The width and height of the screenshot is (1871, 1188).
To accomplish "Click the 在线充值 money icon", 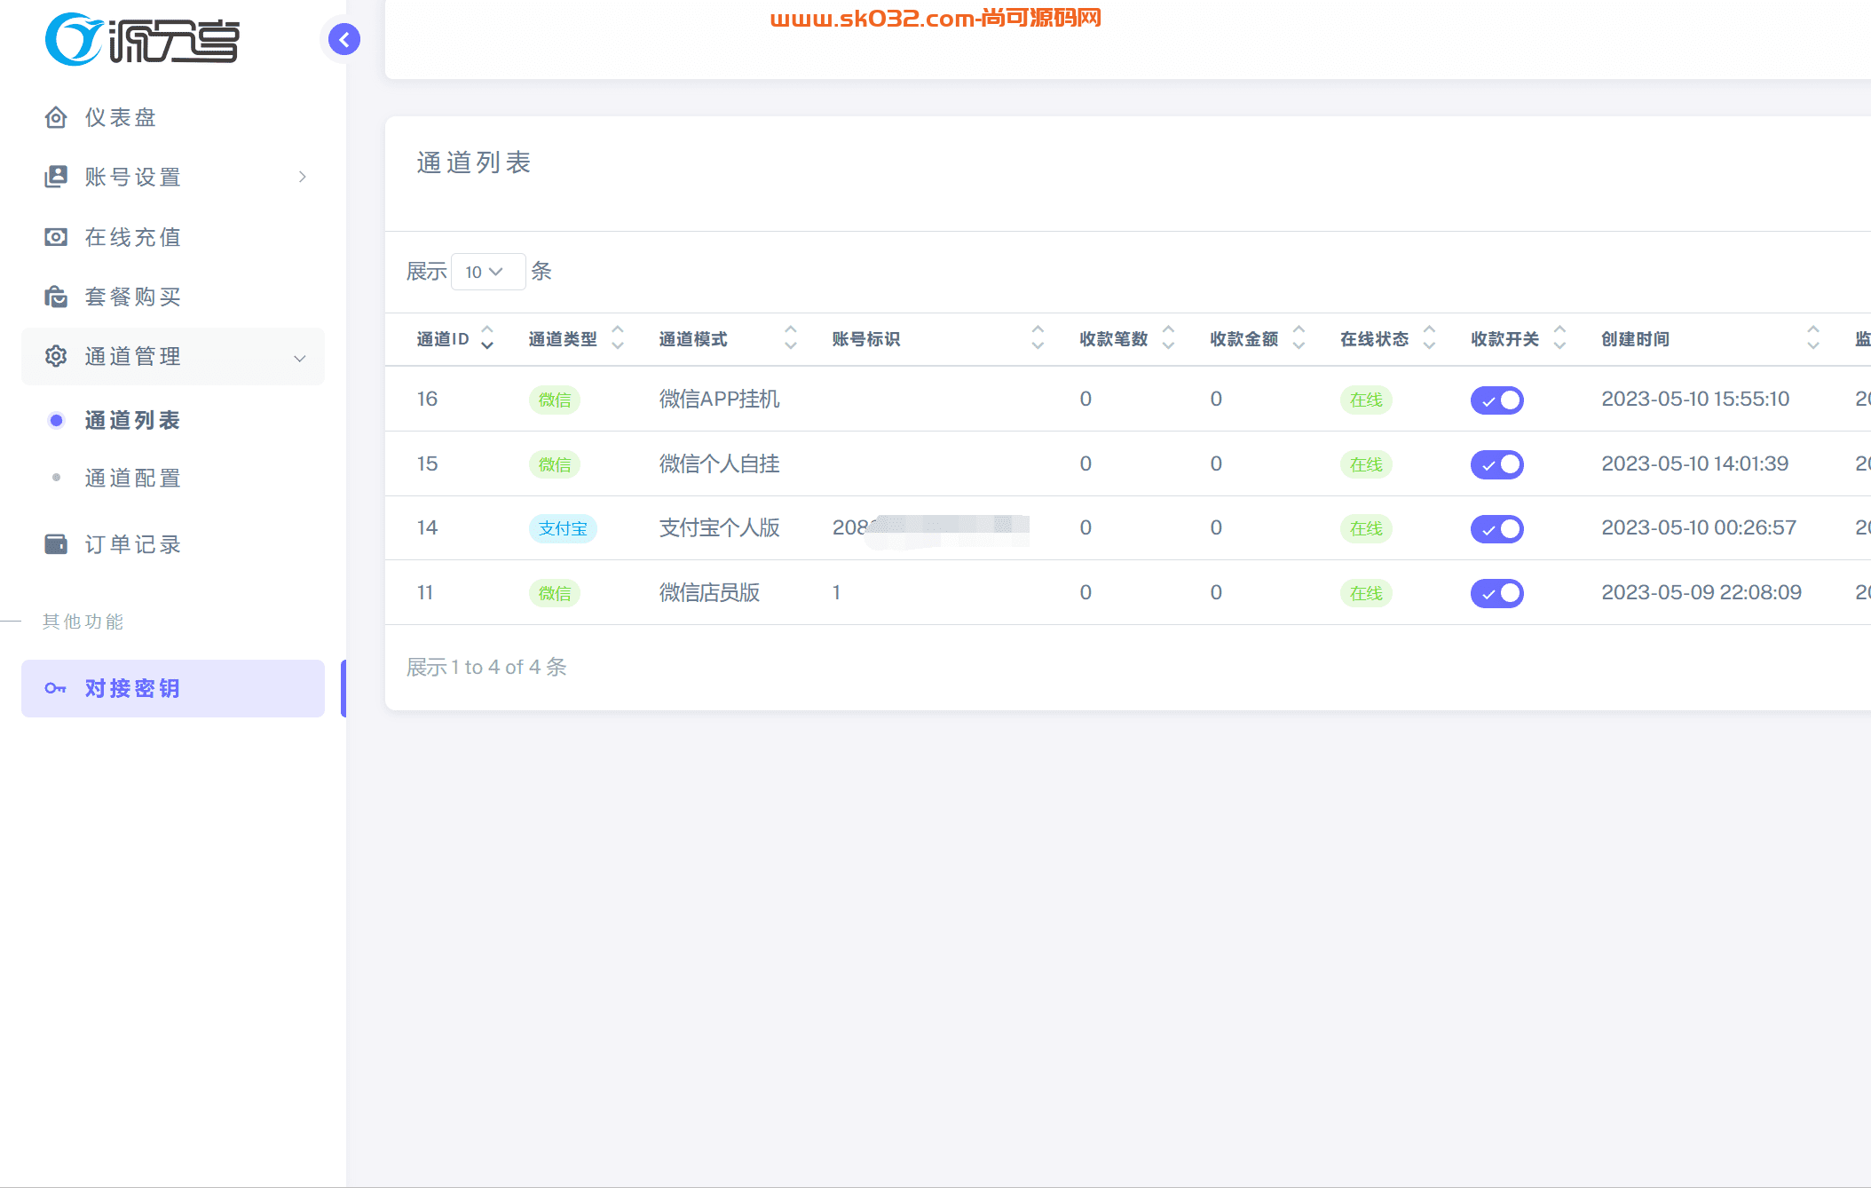I will click(x=56, y=237).
